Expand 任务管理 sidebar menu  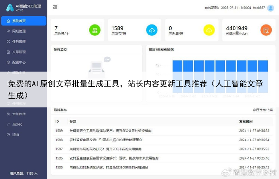click(19, 41)
